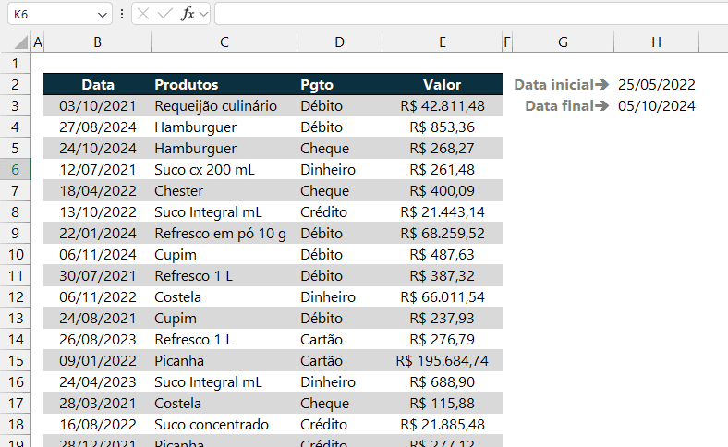Click the Cancel (X) icon in formula bar

click(x=143, y=14)
